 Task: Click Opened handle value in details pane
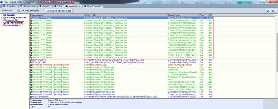[58, 105]
